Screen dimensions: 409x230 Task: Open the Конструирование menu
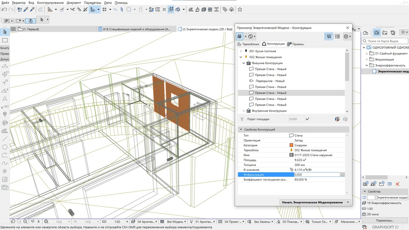(50, 3)
